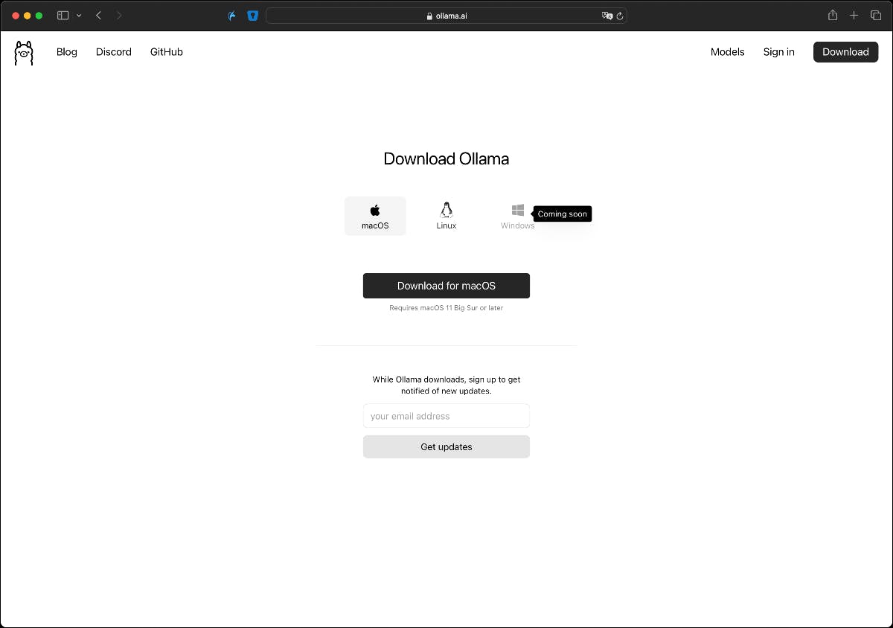Image resolution: width=893 pixels, height=628 pixels.
Task: Open a new tab with plus icon
Action: tap(854, 16)
